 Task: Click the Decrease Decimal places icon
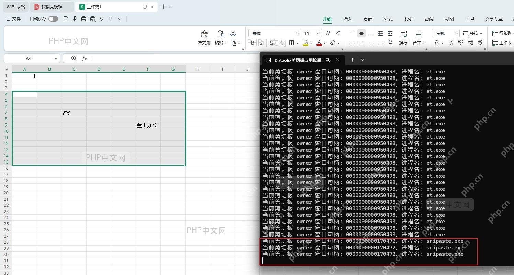[x=480, y=43]
